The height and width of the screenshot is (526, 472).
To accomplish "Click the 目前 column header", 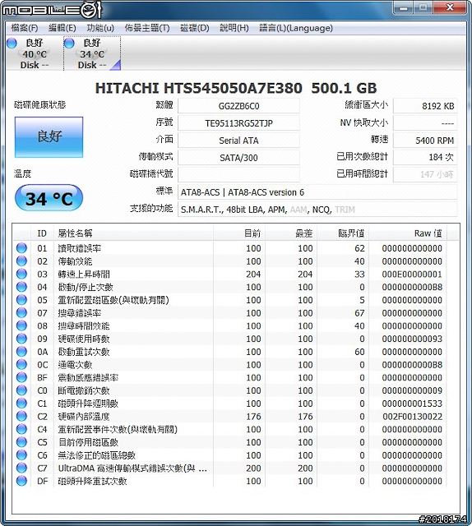I will tap(239, 233).
